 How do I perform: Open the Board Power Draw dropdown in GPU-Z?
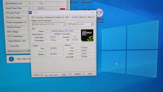click(x=30, y=8)
